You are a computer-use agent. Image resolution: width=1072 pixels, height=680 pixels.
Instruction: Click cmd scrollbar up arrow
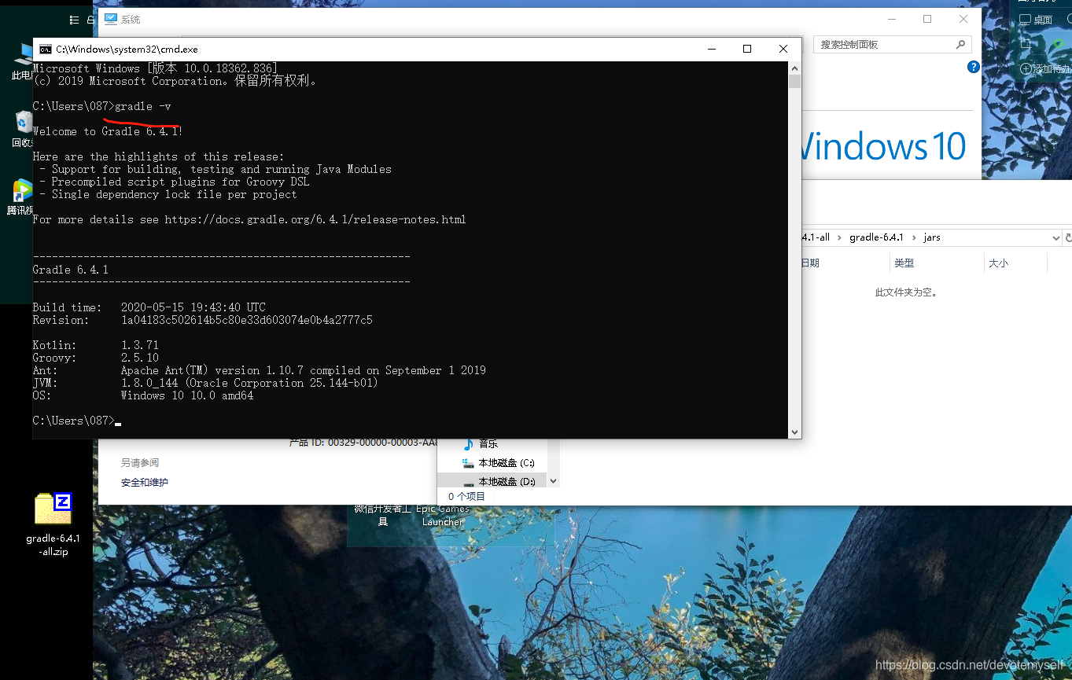click(x=794, y=68)
